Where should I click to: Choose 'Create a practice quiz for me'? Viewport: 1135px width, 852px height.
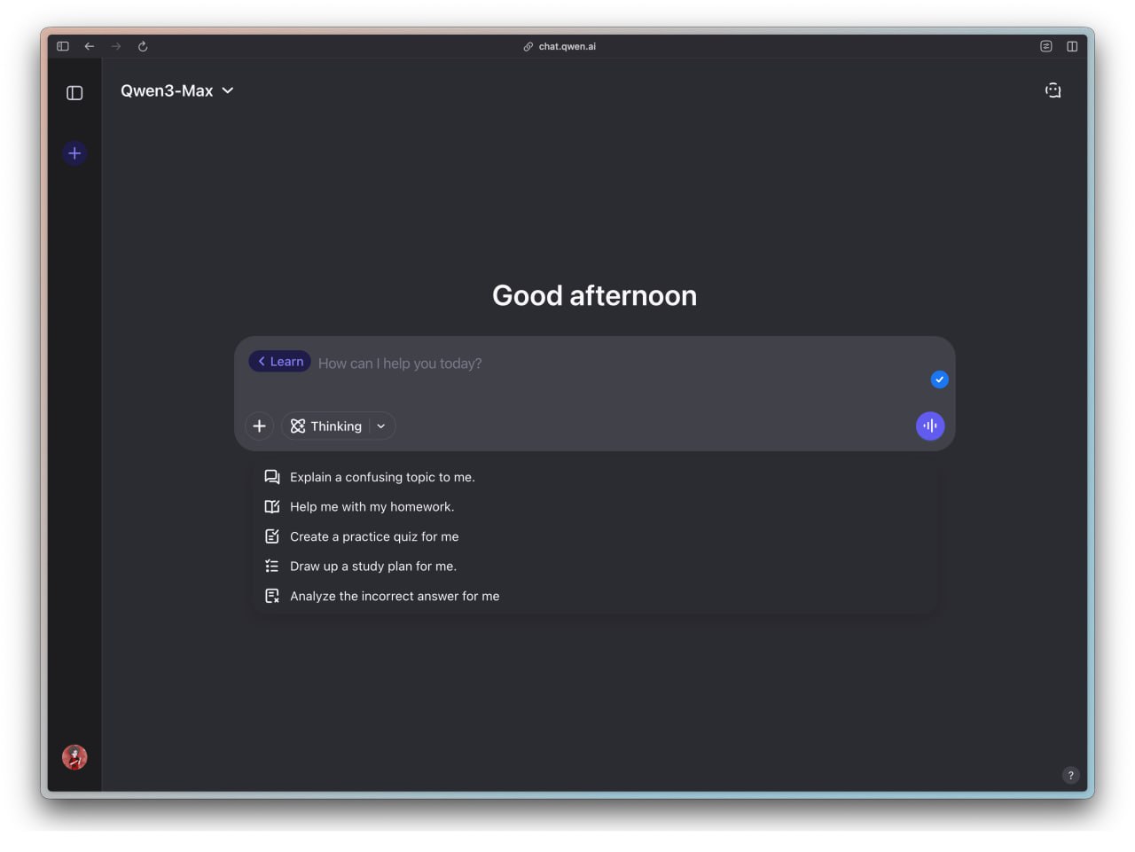click(374, 536)
